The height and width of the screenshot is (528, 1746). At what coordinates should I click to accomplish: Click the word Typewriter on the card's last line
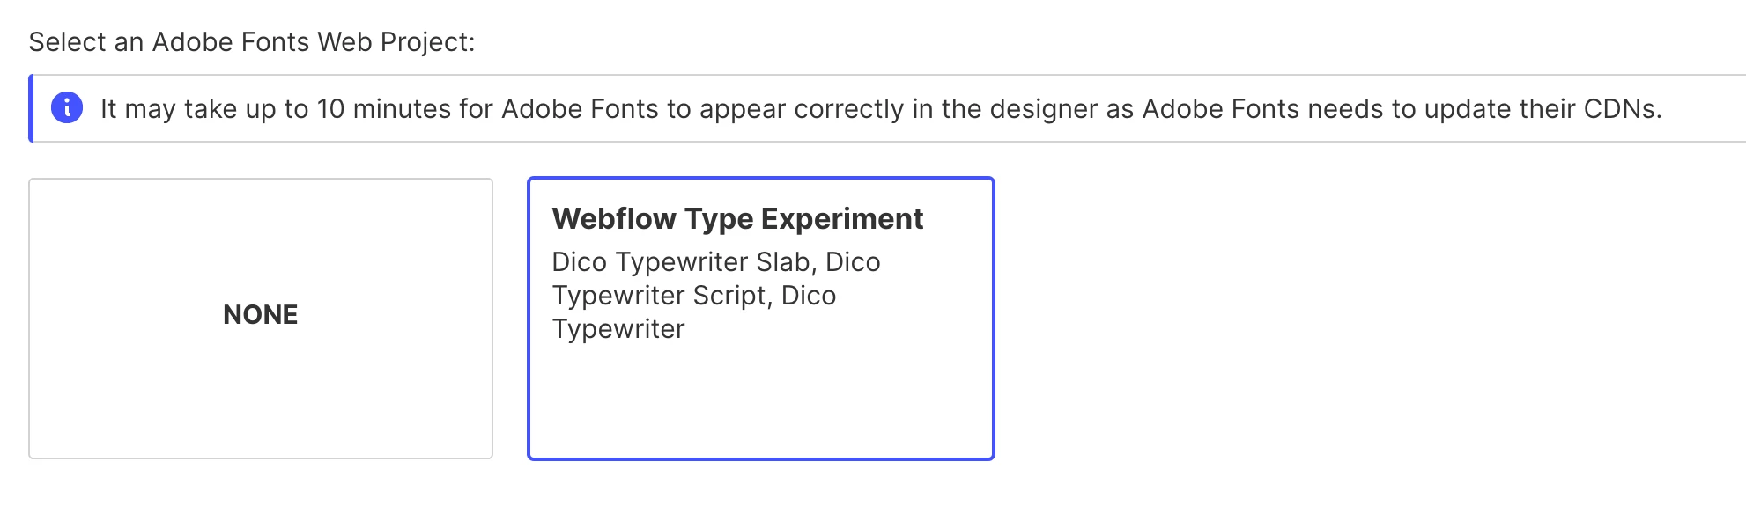[618, 329]
